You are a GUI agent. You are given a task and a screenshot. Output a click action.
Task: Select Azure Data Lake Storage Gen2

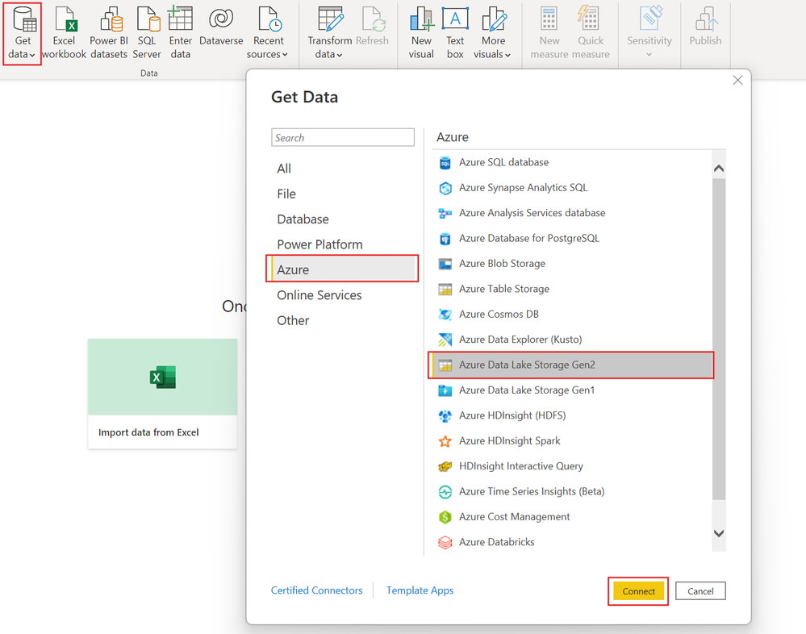coord(571,365)
